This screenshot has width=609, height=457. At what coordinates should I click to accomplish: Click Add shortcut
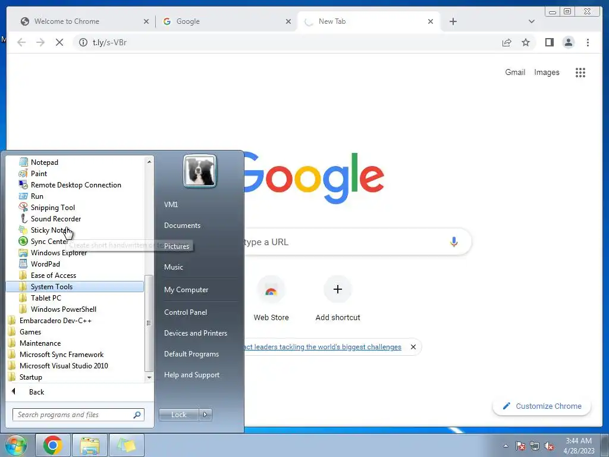coord(338,299)
